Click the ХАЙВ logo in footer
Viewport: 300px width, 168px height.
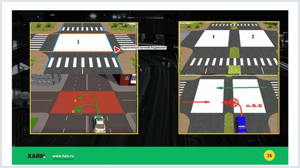coord(36,156)
